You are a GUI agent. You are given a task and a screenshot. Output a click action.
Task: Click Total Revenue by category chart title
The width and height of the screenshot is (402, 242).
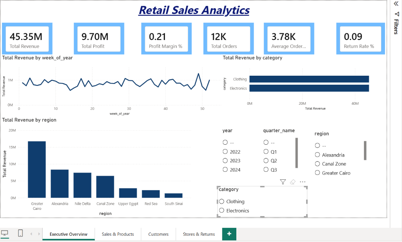(x=252, y=58)
